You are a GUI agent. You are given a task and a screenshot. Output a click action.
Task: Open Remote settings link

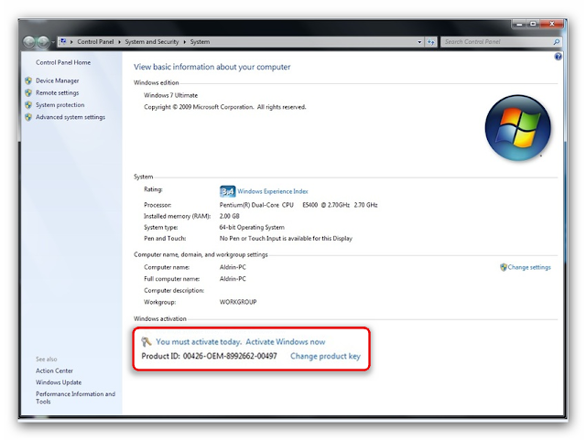57,92
